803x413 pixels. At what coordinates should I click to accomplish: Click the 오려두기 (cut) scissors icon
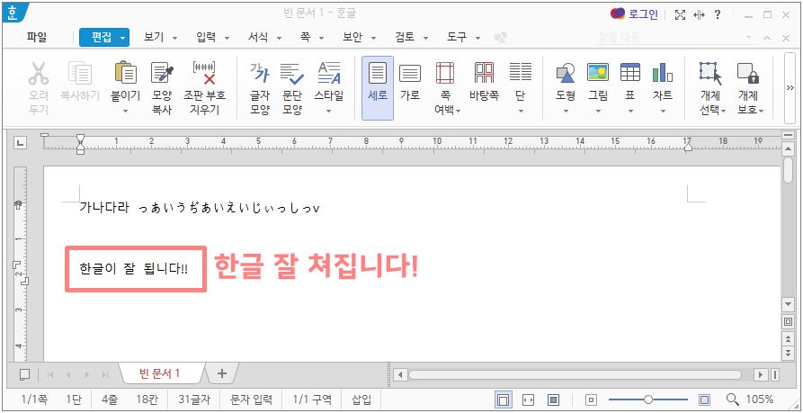39,73
